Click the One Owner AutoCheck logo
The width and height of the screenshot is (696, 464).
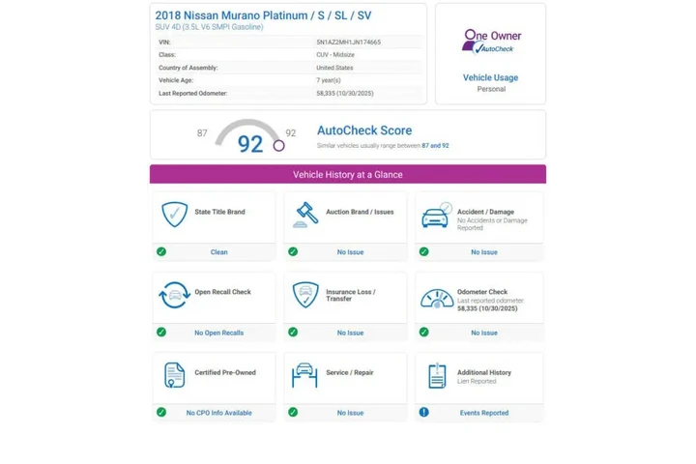click(491, 42)
